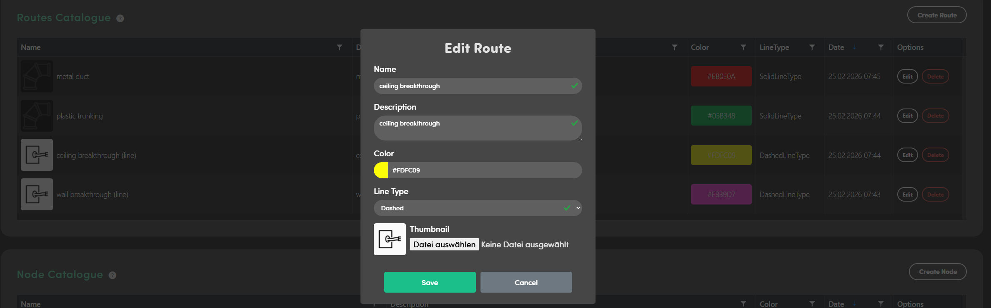Click the wall breakthrough (line) thumbnail icon
Image resolution: width=991 pixels, height=308 pixels.
tap(37, 195)
